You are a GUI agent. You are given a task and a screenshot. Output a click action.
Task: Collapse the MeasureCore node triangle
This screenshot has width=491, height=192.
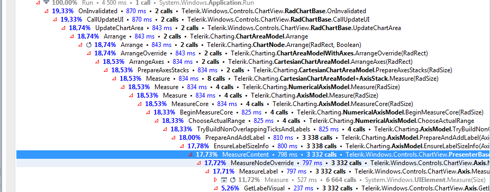point(139,104)
